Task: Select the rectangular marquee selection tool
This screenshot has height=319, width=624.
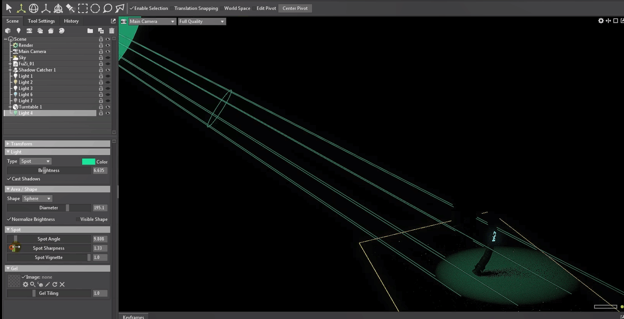Action: (83, 8)
